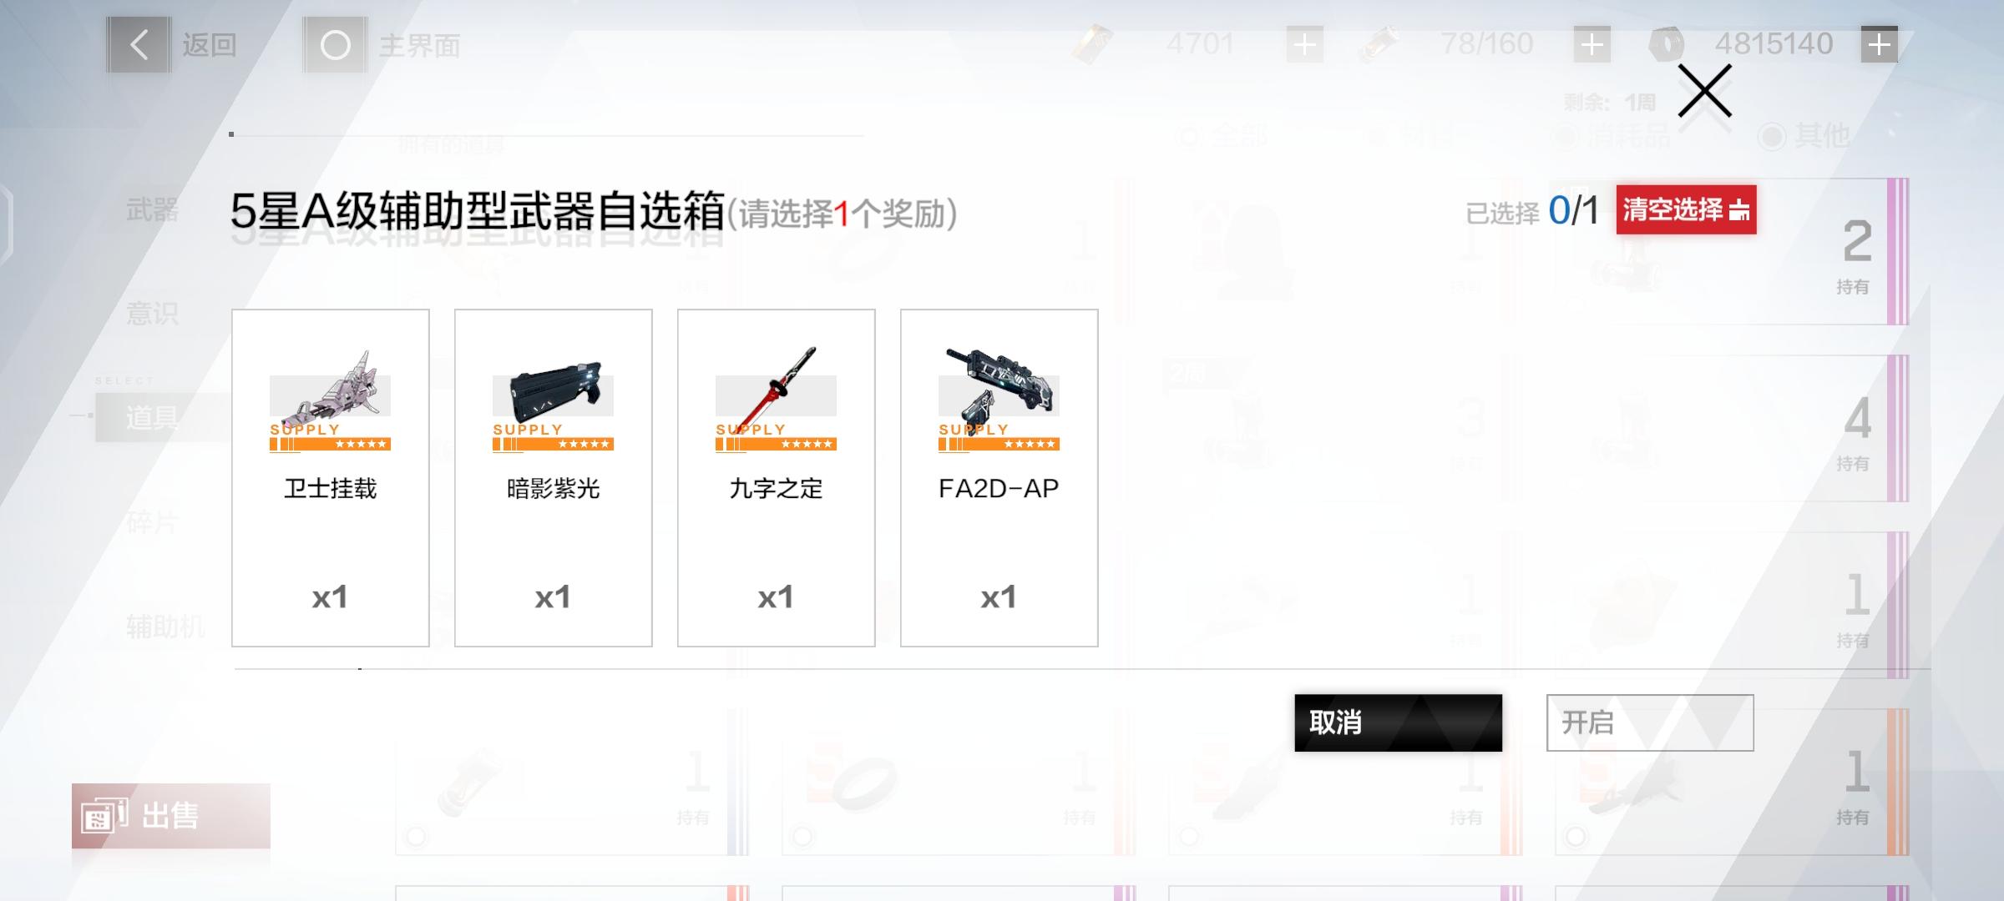
Task: Close the selection dialog with X
Action: click(x=1704, y=91)
